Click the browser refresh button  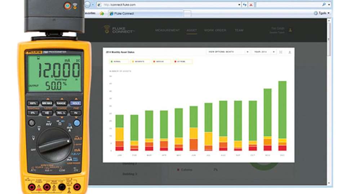[245, 5]
